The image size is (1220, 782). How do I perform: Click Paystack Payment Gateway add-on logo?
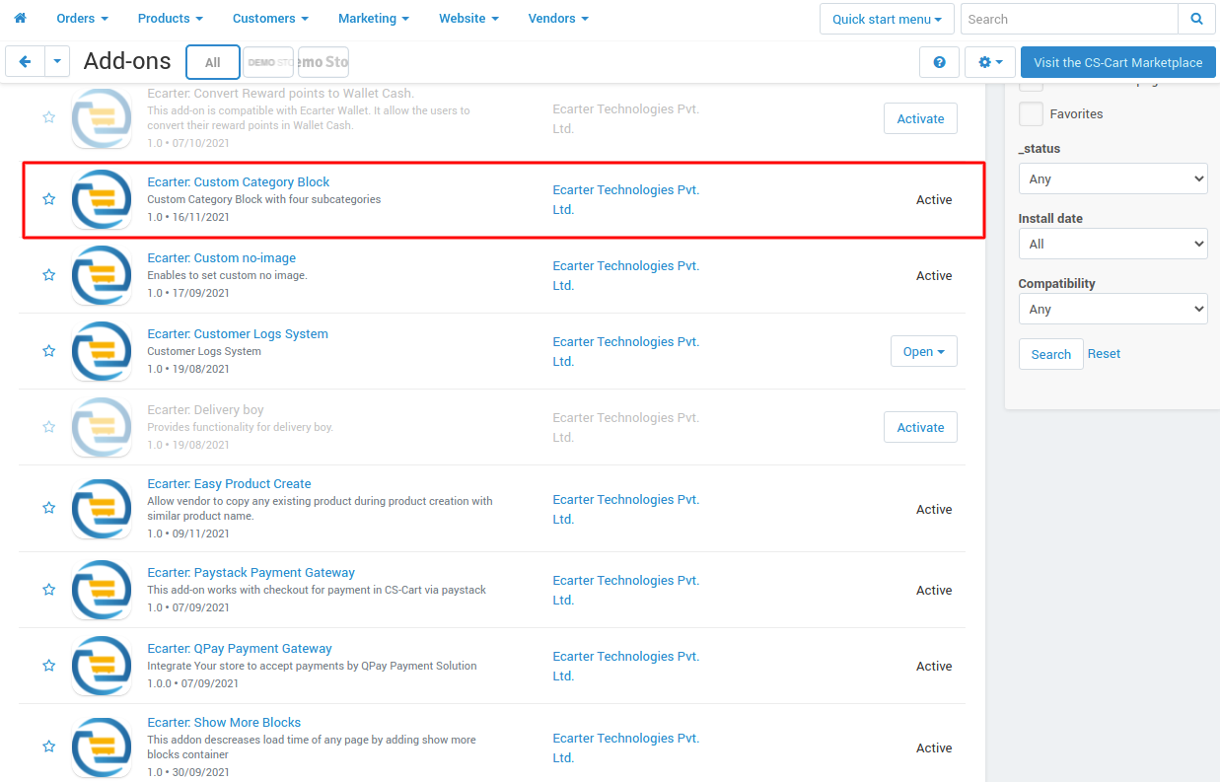coord(102,590)
